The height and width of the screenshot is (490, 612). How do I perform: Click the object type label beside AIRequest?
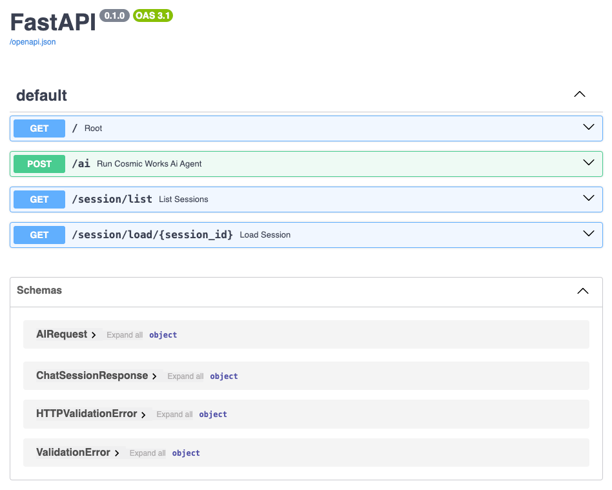coord(163,335)
